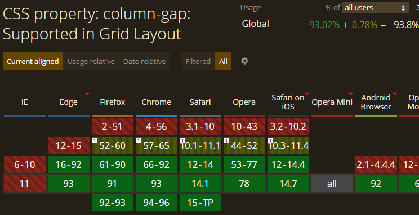Click the note 1 marker on Safari 10.1-11.1
Image resolution: width=419 pixels, height=215 pixels.
click(182, 140)
